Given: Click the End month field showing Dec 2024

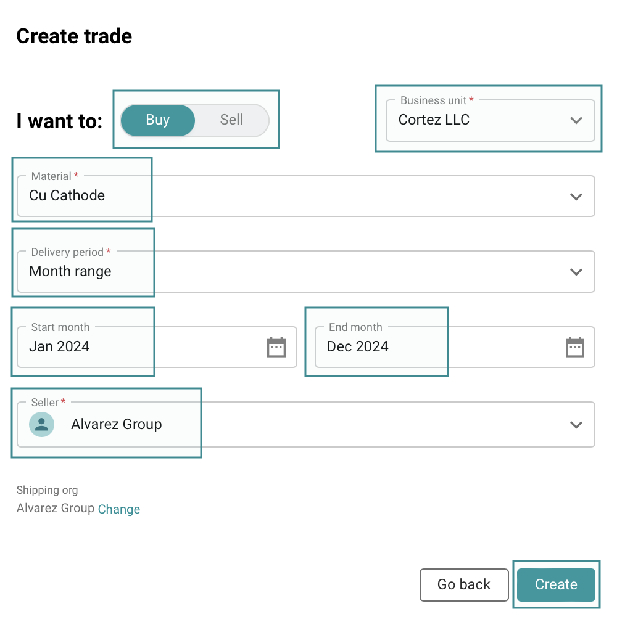Looking at the screenshot, I should (358, 347).
